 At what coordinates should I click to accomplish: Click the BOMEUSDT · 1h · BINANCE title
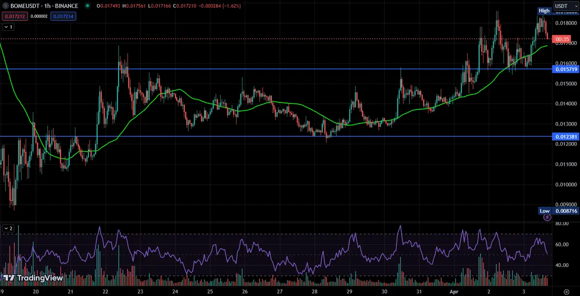click(x=44, y=6)
